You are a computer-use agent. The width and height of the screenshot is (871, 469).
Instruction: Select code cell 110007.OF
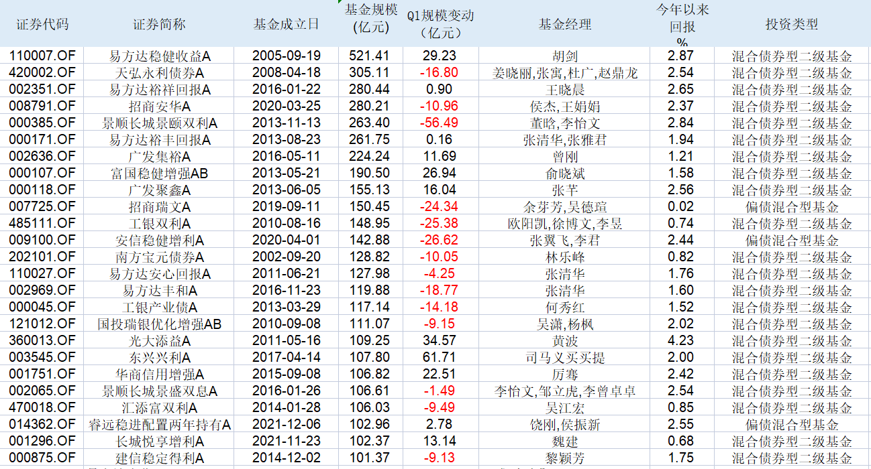42,56
